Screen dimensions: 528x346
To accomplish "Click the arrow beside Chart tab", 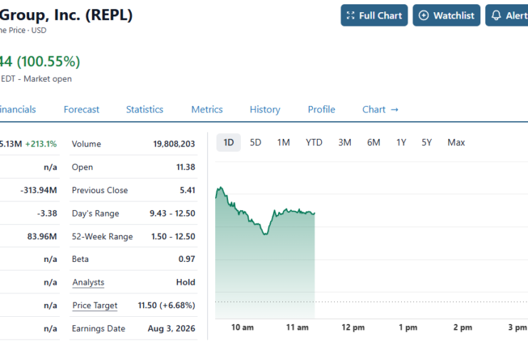I will click(394, 110).
